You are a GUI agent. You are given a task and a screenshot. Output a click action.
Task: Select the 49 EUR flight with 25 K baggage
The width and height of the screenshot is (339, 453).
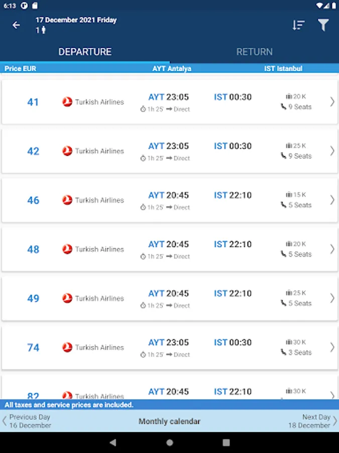[169, 298]
